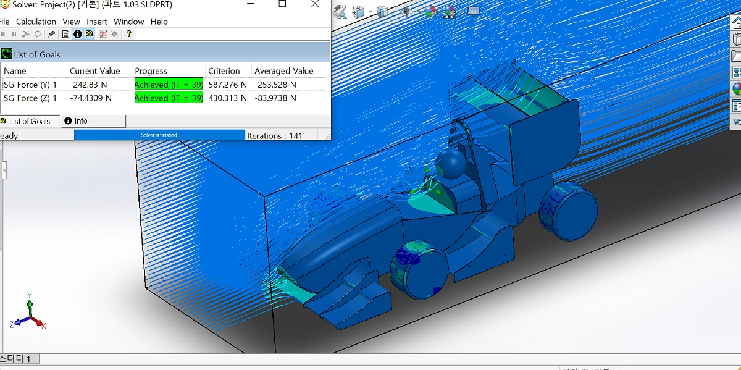Click the Current Value column header

tap(99, 70)
